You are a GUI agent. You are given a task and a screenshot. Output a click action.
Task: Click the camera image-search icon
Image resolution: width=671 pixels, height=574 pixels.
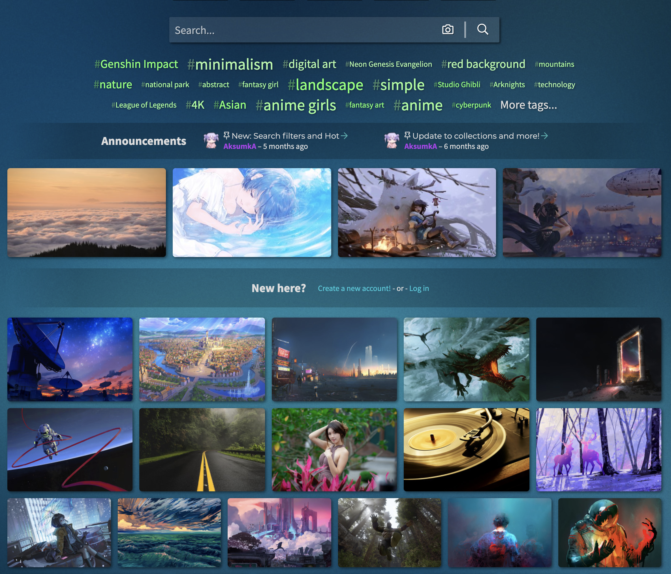click(x=448, y=29)
